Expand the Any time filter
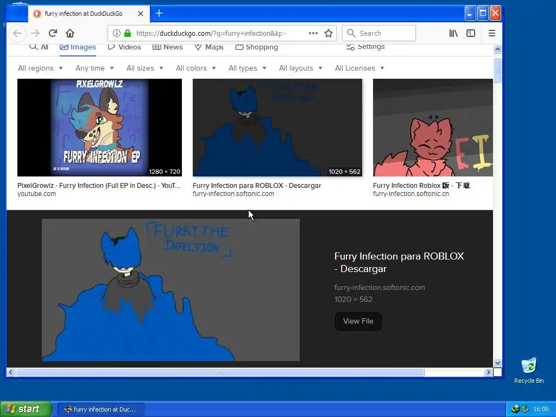The width and height of the screenshot is (556, 417). coord(94,68)
